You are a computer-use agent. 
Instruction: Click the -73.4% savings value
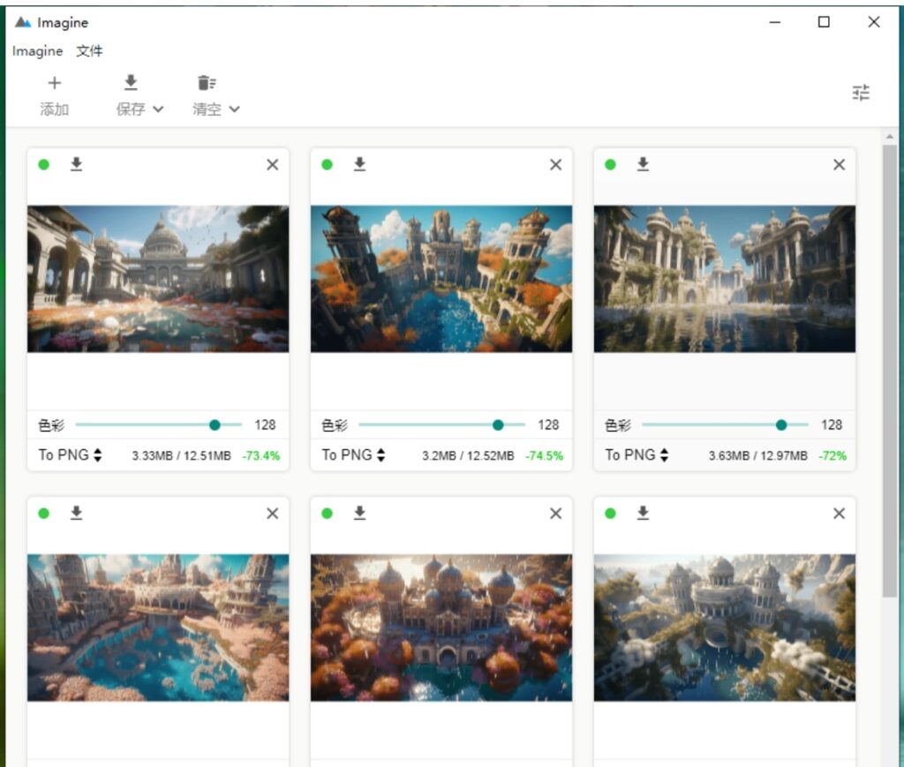tap(261, 455)
